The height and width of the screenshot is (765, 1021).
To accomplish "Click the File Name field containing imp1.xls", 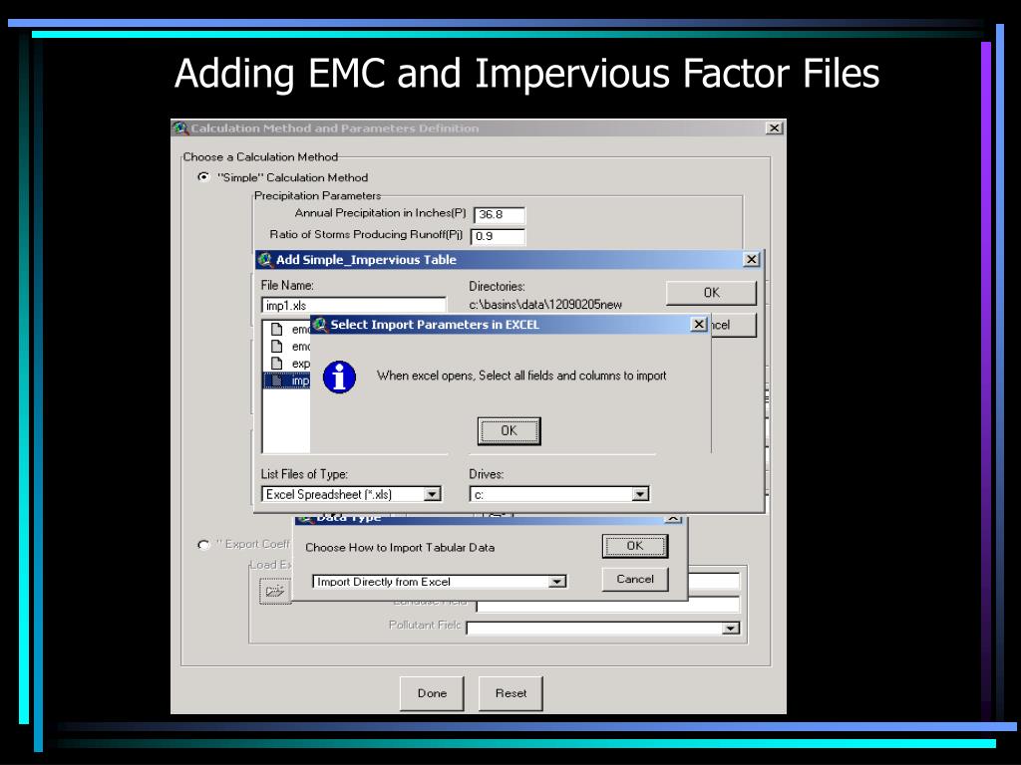I will click(354, 305).
